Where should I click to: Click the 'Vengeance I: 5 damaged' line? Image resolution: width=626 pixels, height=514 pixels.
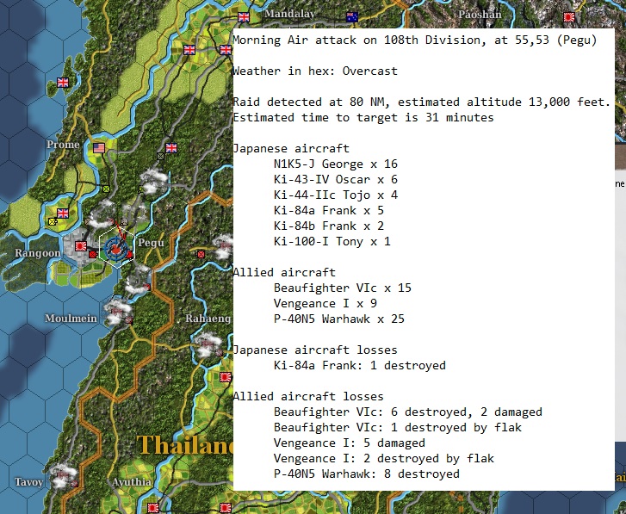(x=350, y=443)
